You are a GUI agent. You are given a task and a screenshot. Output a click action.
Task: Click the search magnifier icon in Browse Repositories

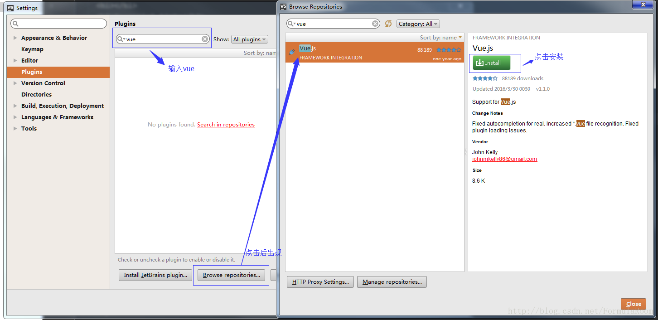click(x=292, y=24)
